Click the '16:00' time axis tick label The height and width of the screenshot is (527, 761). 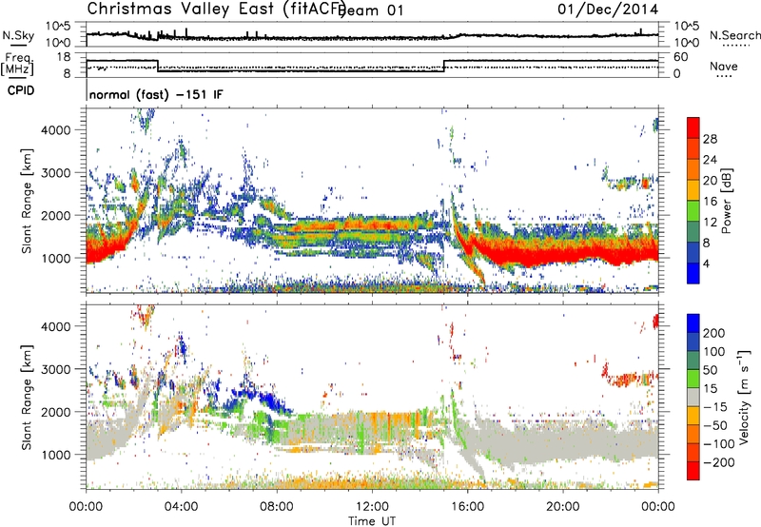[x=467, y=507]
